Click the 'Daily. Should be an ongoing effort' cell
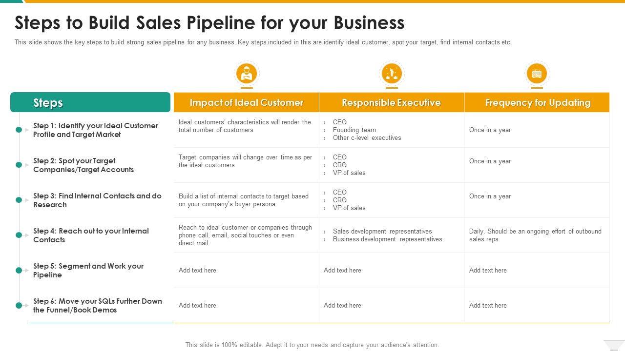 (x=535, y=235)
